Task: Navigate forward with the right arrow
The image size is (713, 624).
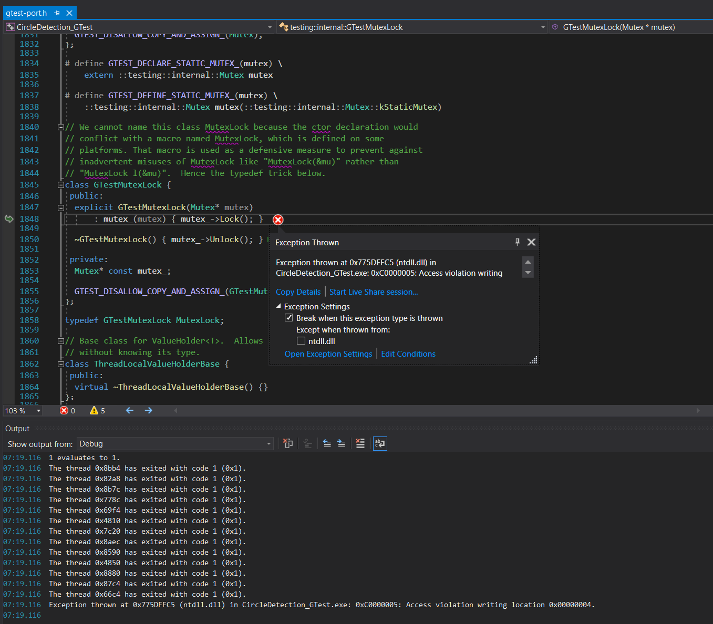Action: [149, 410]
